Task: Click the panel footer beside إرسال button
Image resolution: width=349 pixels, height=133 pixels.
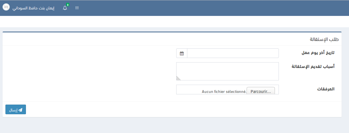Action: 171,109
